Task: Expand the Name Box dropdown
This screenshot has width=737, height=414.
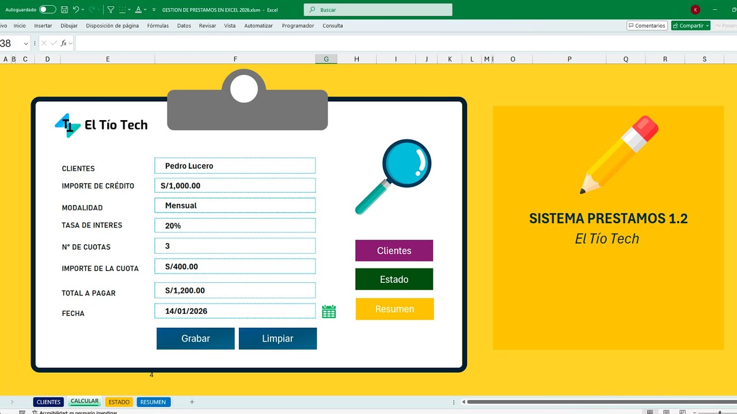Action: coord(26,44)
